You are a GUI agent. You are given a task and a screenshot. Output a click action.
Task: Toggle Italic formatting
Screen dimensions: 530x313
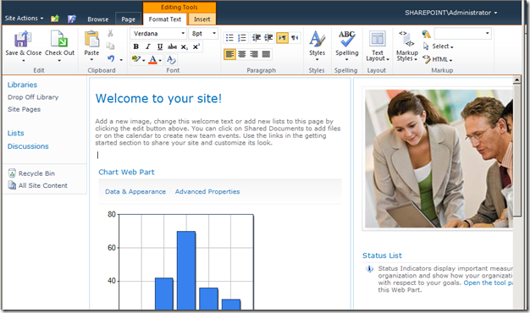click(147, 47)
